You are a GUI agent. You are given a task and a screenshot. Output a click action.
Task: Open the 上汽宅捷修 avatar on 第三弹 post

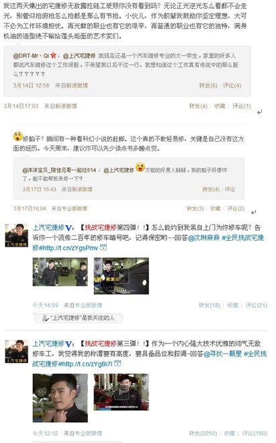[x=17, y=352]
